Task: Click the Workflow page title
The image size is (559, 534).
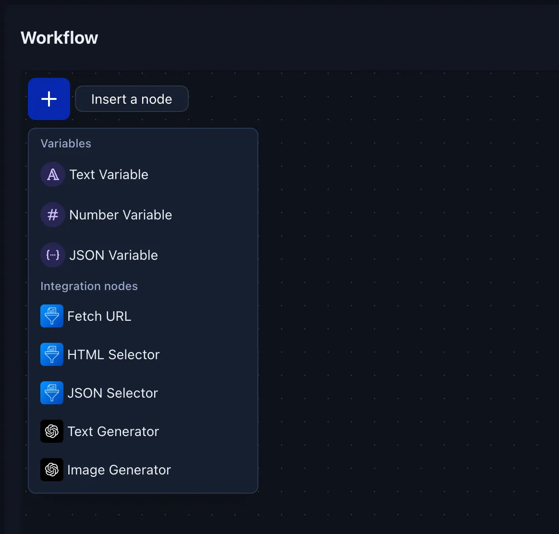Action: click(x=59, y=38)
